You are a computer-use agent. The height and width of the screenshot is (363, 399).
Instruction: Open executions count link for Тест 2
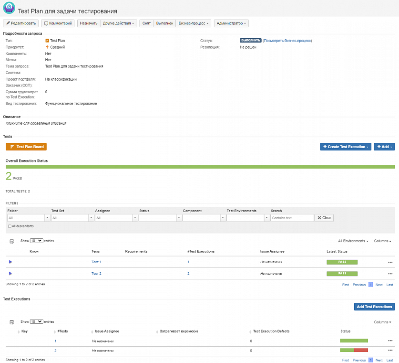tap(188, 274)
